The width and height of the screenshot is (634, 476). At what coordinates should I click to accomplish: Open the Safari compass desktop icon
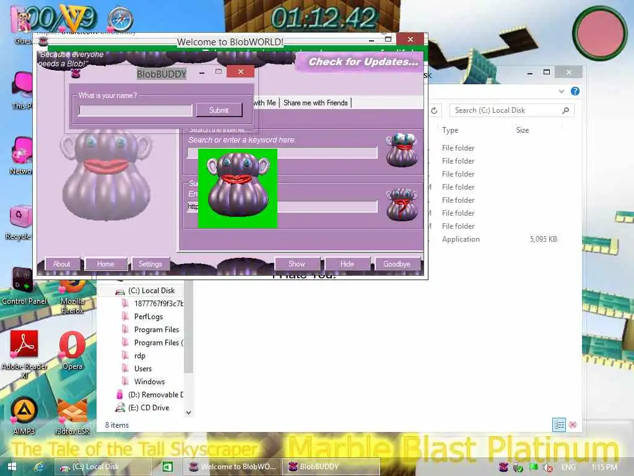120,19
